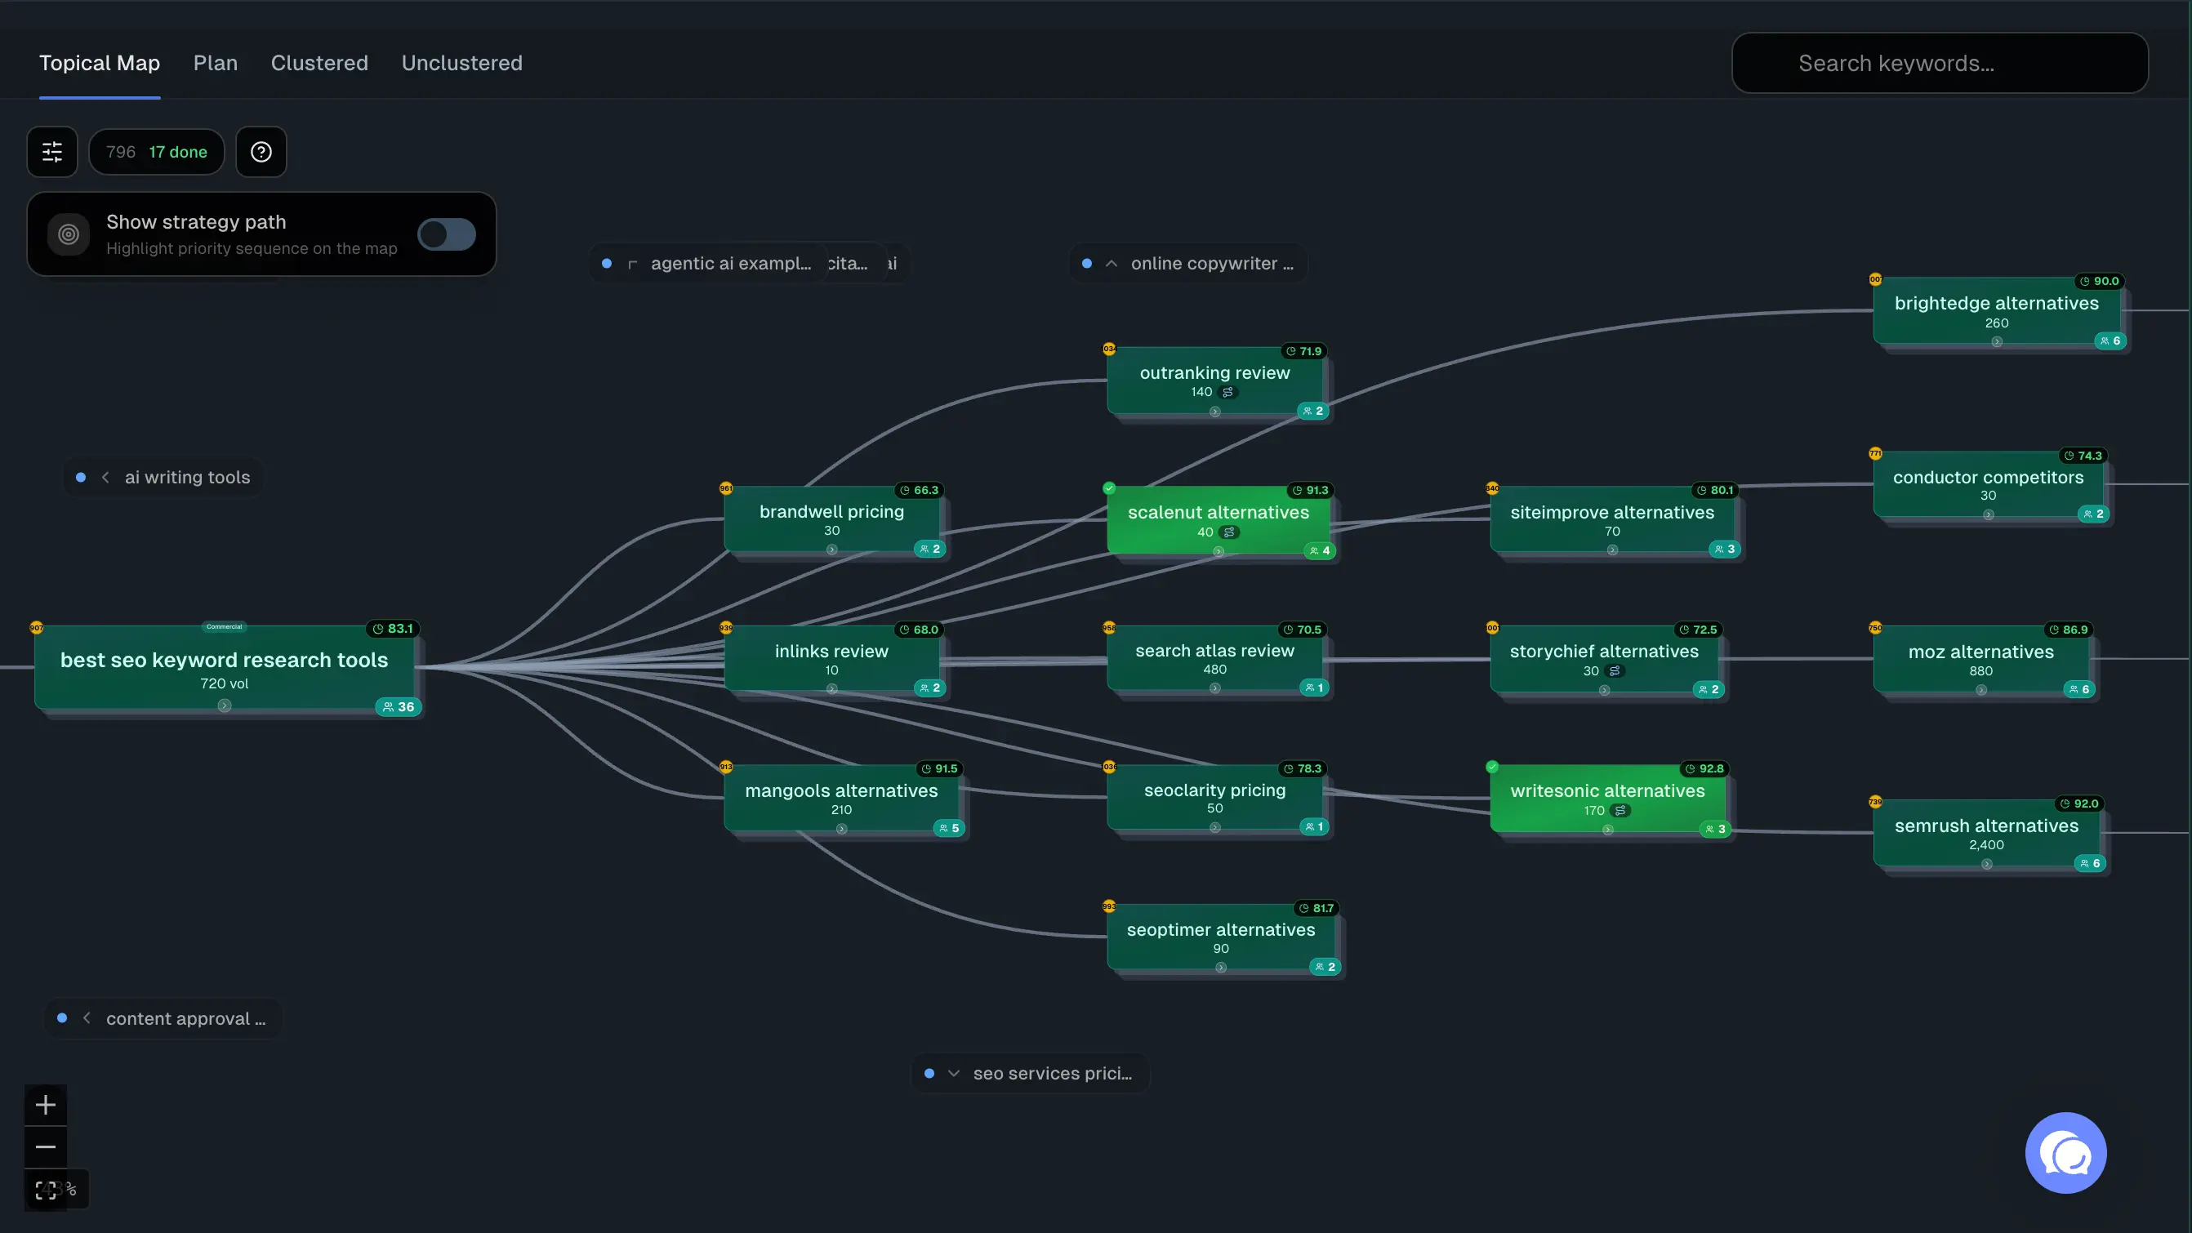The height and width of the screenshot is (1233, 2192).
Task: Select the conductor competitors node
Action: click(x=1988, y=485)
